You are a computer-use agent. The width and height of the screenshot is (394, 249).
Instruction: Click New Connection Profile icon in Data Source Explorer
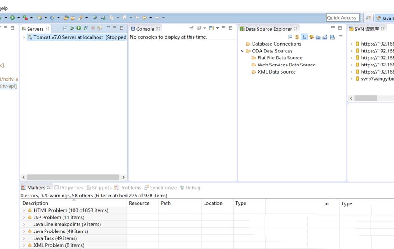pyautogui.click(x=311, y=37)
